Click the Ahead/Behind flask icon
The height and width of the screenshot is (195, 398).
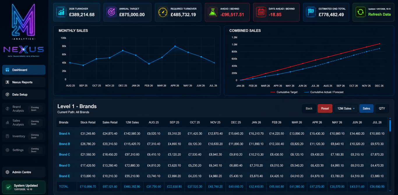click(x=213, y=12)
